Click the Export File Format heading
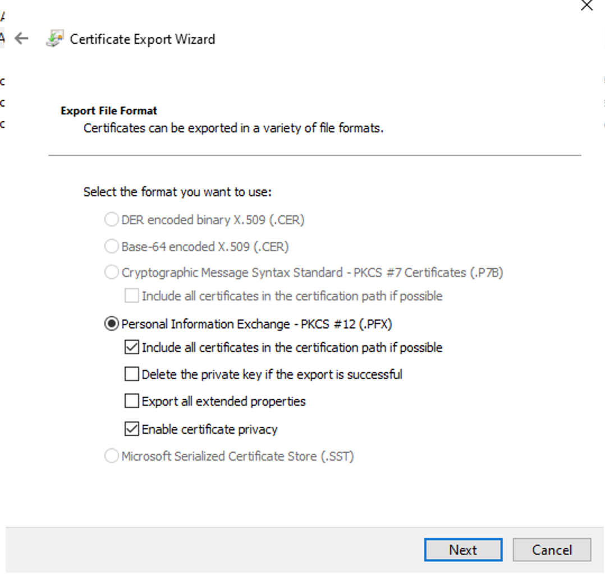This screenshot has height=574, width=605. 109,110
